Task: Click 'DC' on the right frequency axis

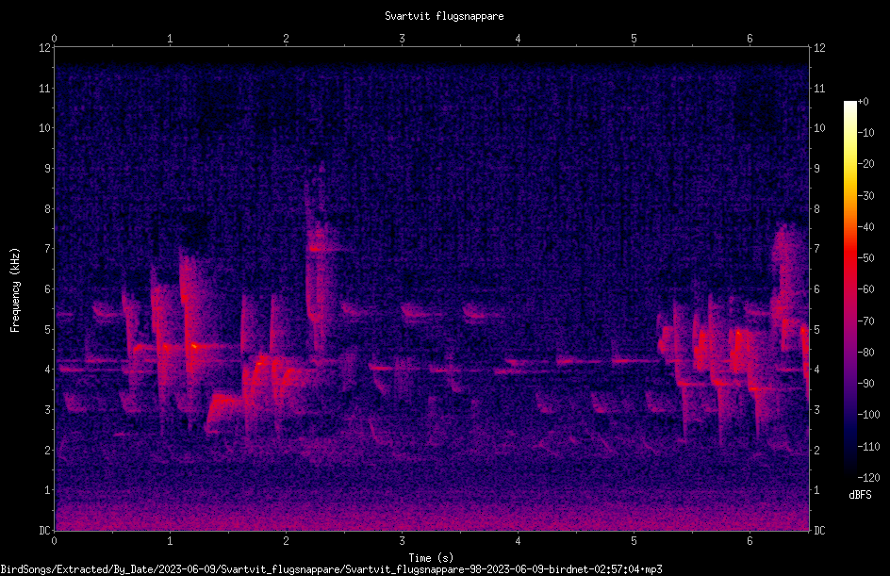Action: pos(819,531)
